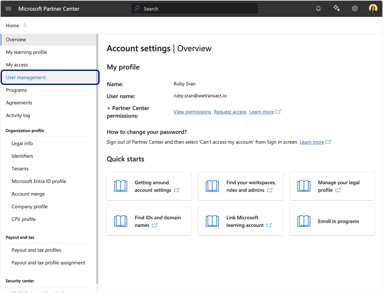
Task: Click the user name ruby.sran@wetransact.io
Action: (200, 96)
